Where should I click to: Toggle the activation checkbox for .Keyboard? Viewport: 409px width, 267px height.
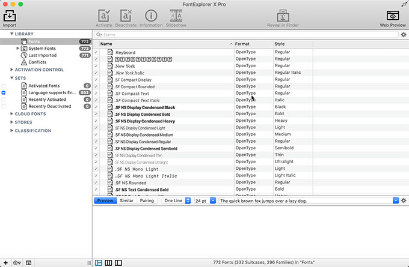tap(96, 52)
